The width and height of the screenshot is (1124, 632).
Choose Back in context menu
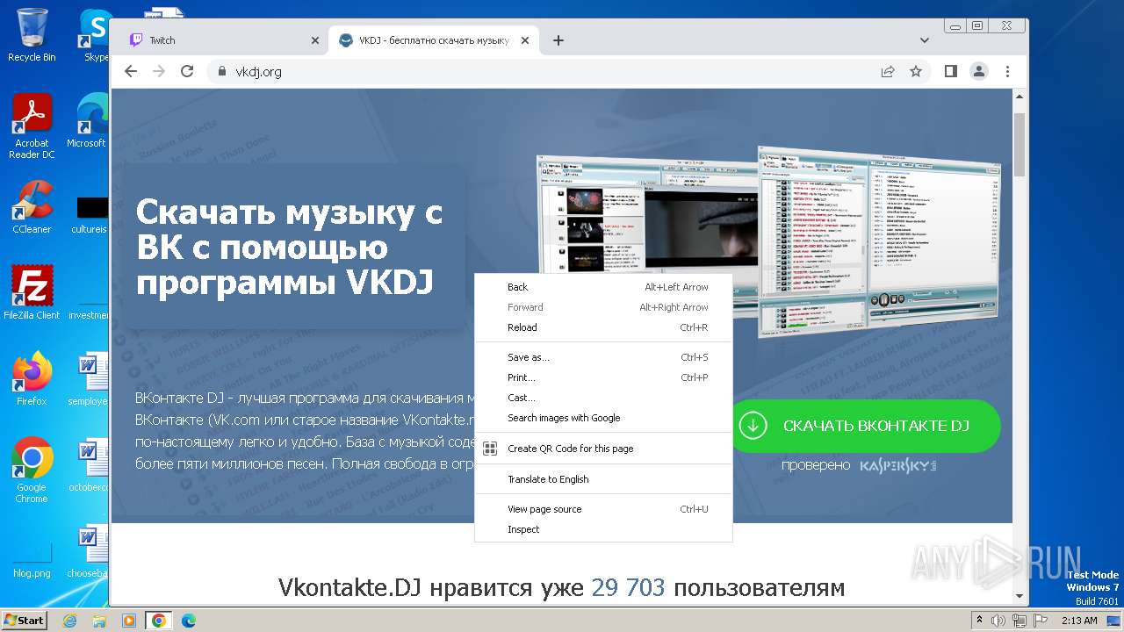(x=603, y=287)
